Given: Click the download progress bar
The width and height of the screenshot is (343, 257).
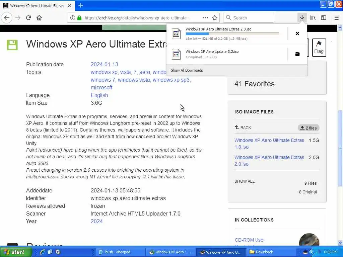Looking at the screenshot, I should 232,34.
